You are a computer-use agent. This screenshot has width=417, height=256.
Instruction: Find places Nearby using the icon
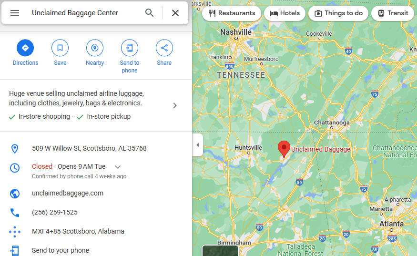pos(95,48)
